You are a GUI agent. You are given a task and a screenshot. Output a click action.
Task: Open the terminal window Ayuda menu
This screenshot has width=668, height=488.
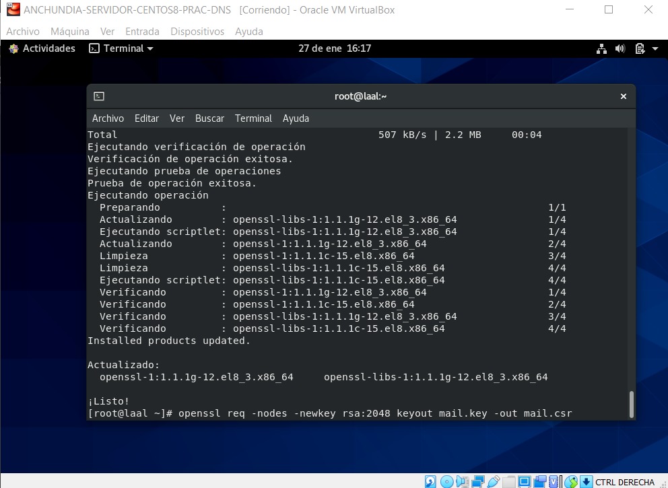(x=296, y=118)
